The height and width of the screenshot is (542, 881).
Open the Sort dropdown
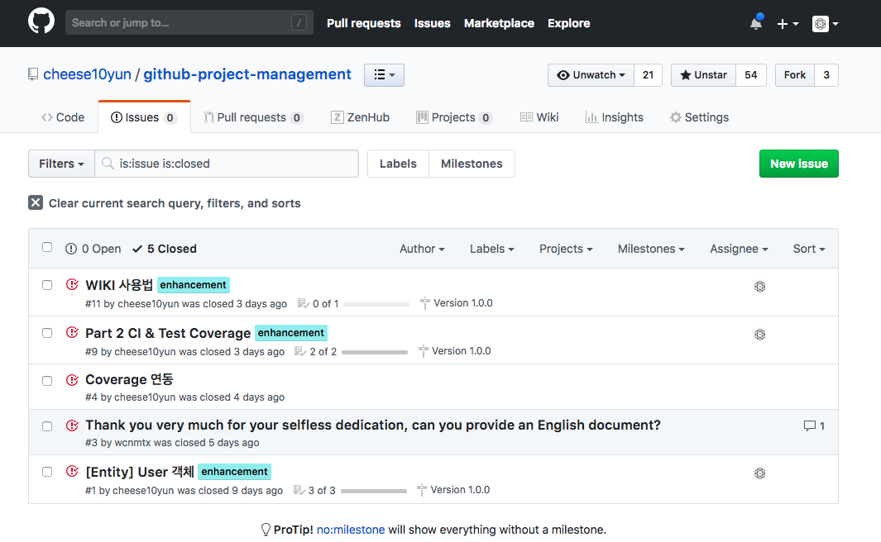pos(809,249)
